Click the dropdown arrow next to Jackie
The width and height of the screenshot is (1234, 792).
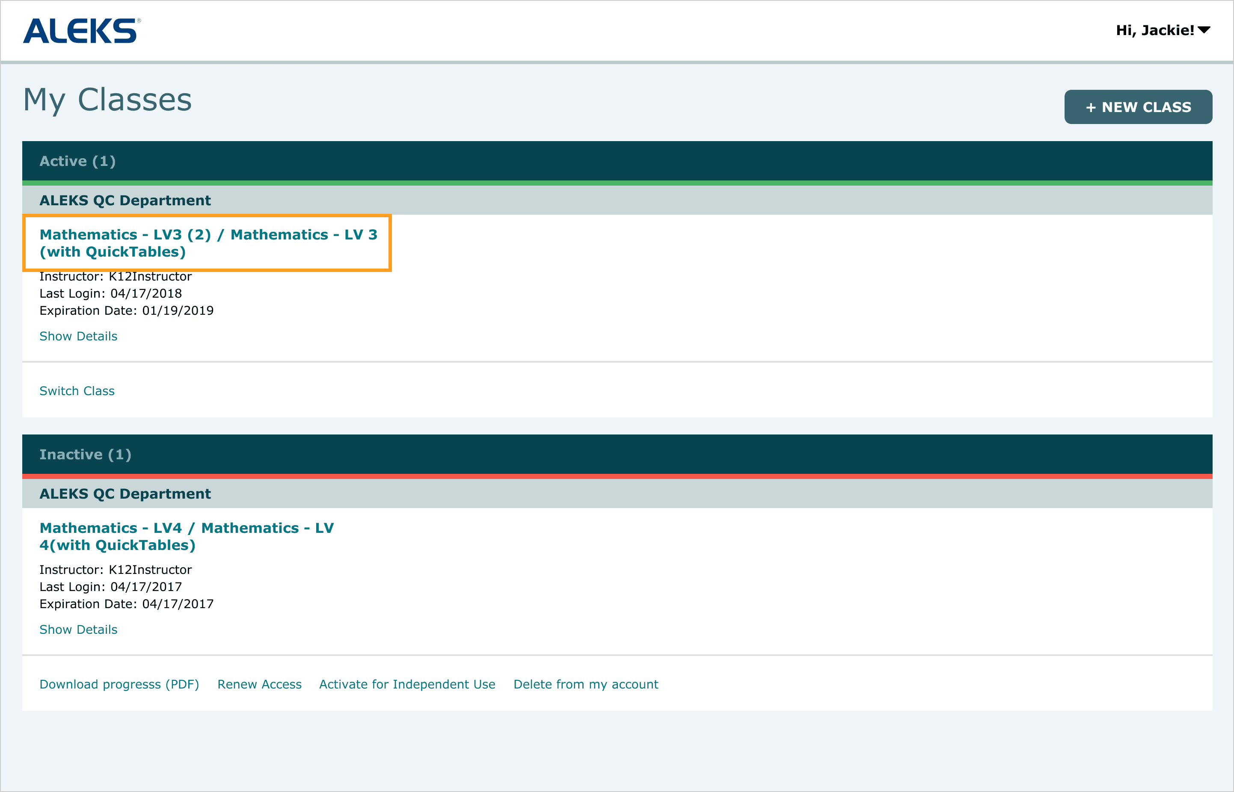(1204, 30)
